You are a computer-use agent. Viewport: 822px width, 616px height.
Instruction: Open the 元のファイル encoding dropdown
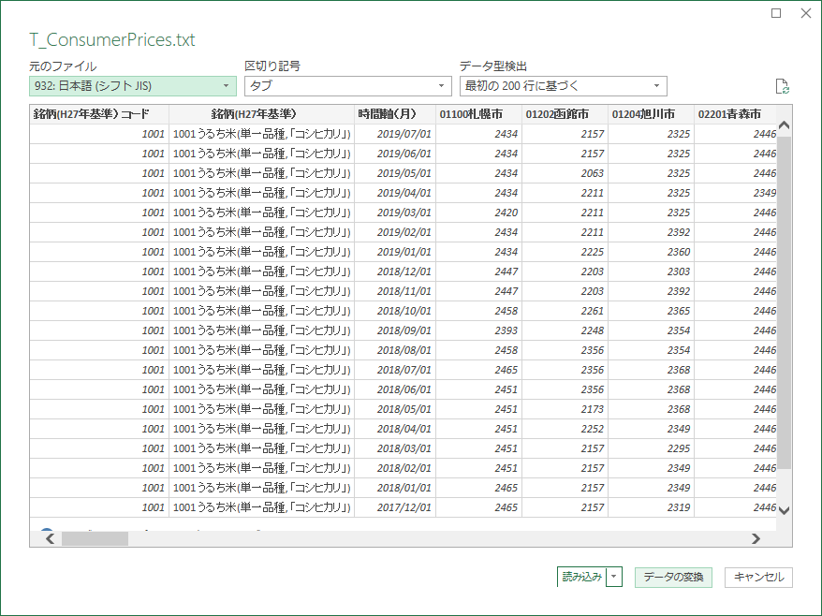132,86
